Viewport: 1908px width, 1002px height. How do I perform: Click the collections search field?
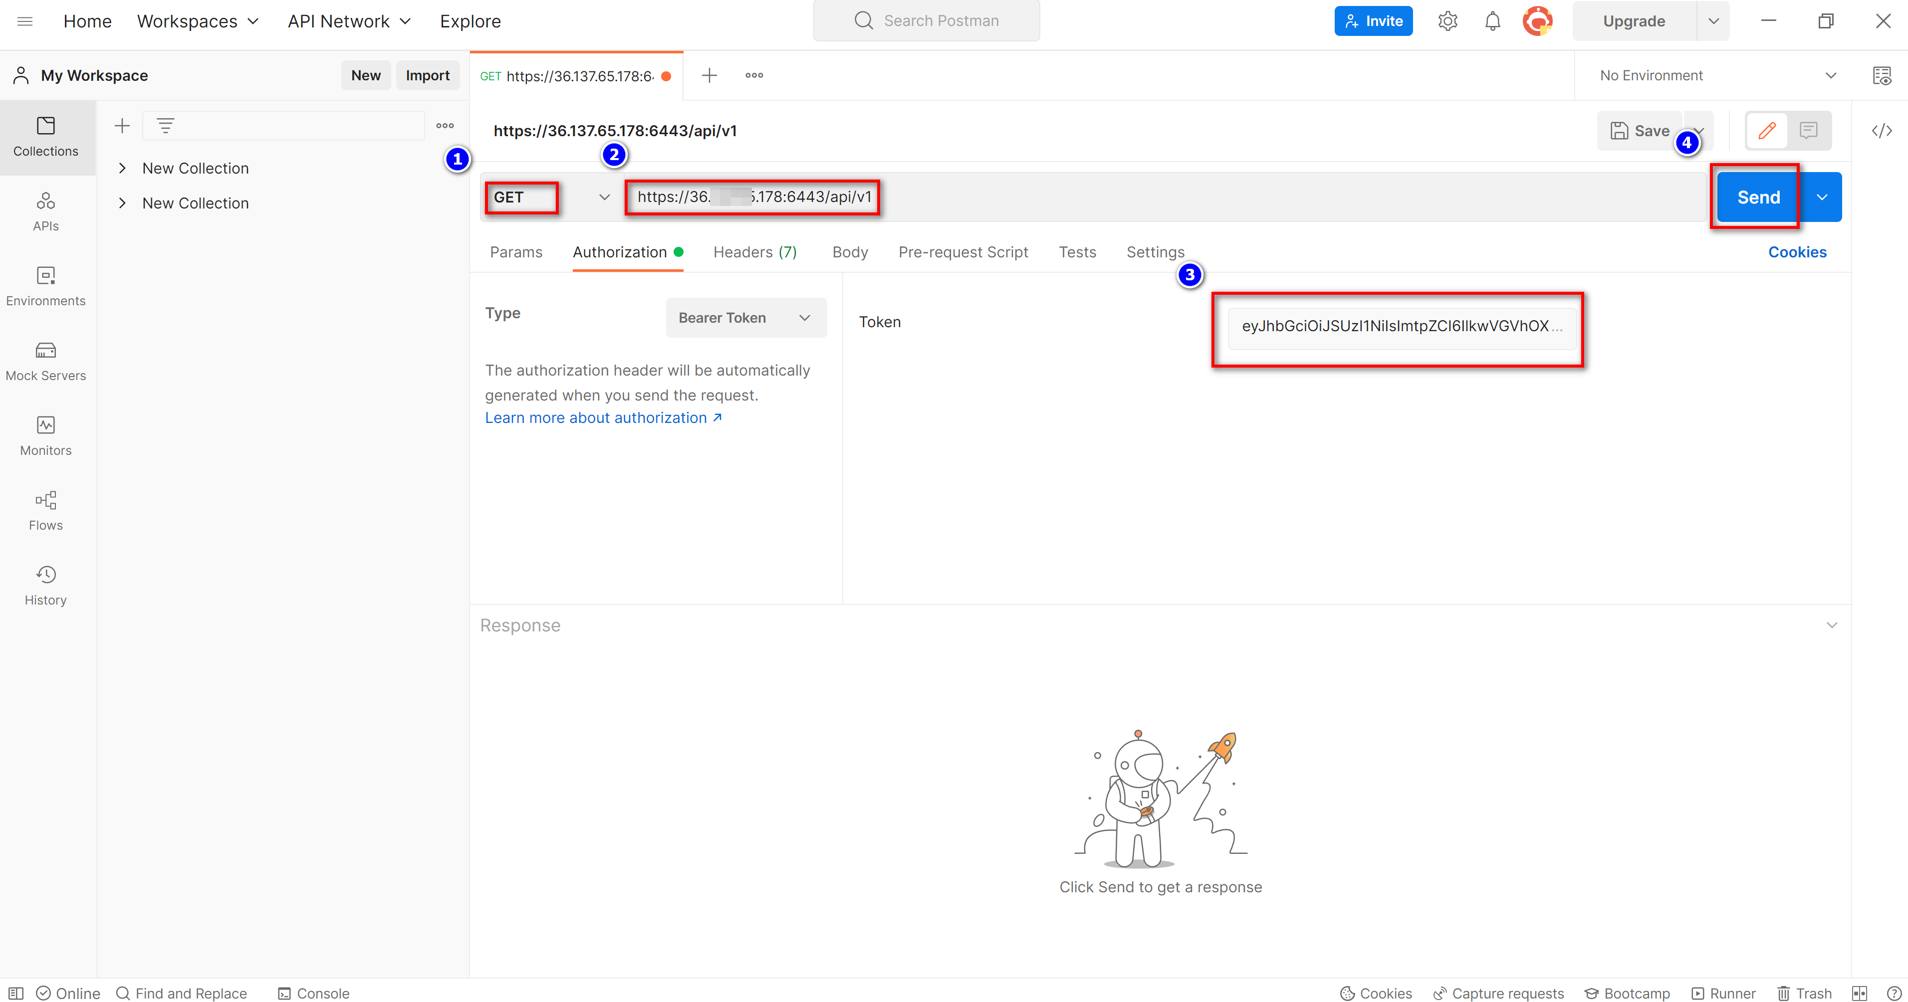click(x=284, y=126)
